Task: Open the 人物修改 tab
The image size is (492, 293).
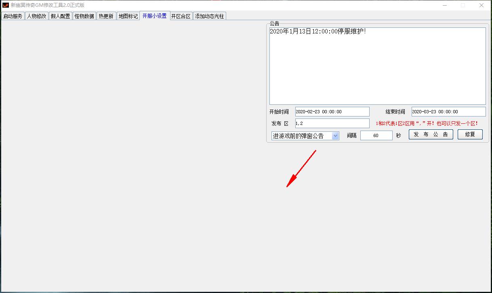Action: coord(37,16)
